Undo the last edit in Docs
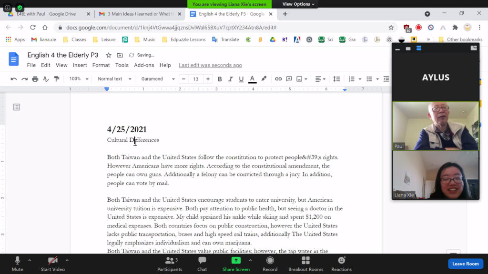 [13, 79]
